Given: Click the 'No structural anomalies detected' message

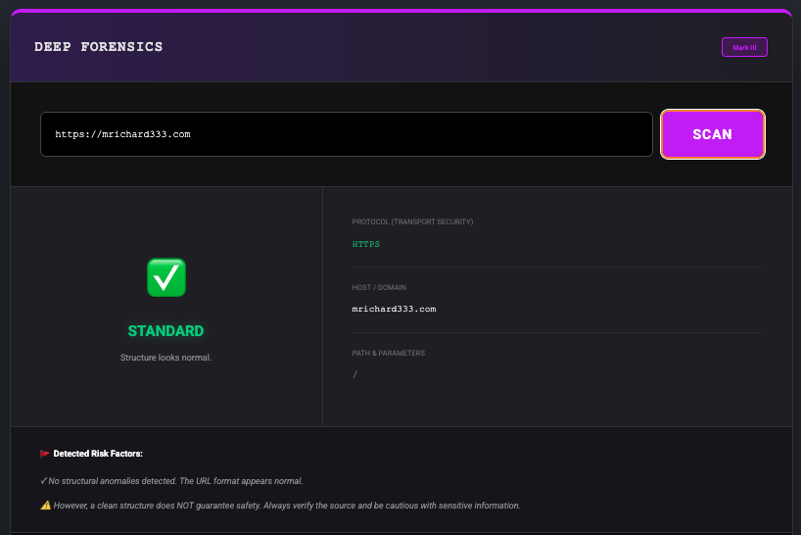Looking at the screenshot, I should [x=176, y=481].
